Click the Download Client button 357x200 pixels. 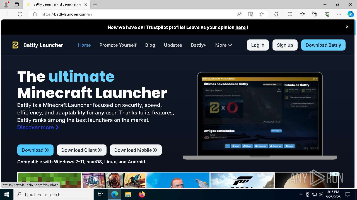tap(82, 150)
